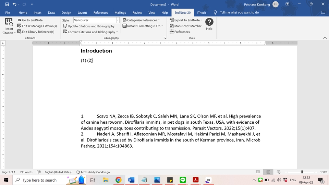This screenshot has height=185, width=329.
Task: Switch to the Review tab
Action: point(137,13)
